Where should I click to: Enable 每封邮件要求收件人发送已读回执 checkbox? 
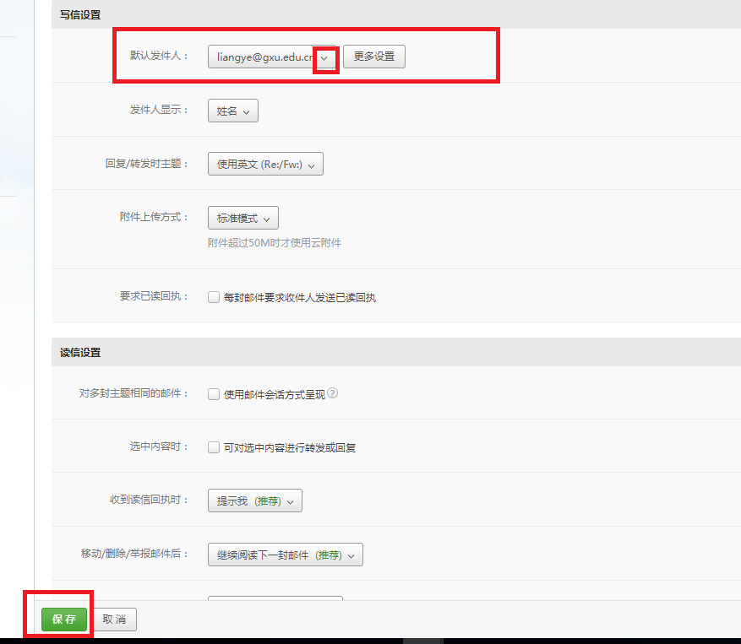click(214, 297)
